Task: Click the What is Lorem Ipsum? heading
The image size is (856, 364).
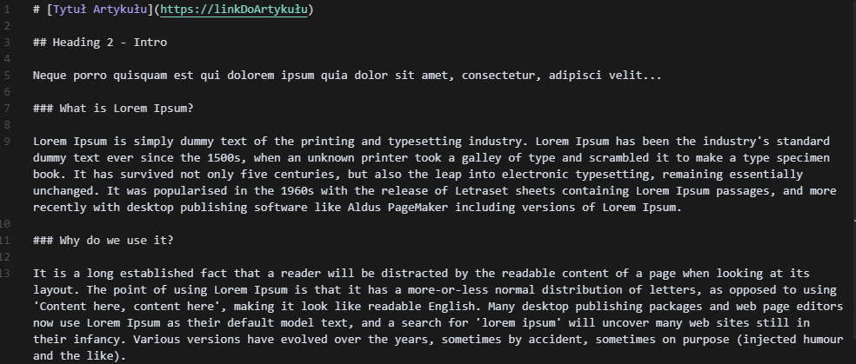Action: pyautogui.click(x=113, y=108)
